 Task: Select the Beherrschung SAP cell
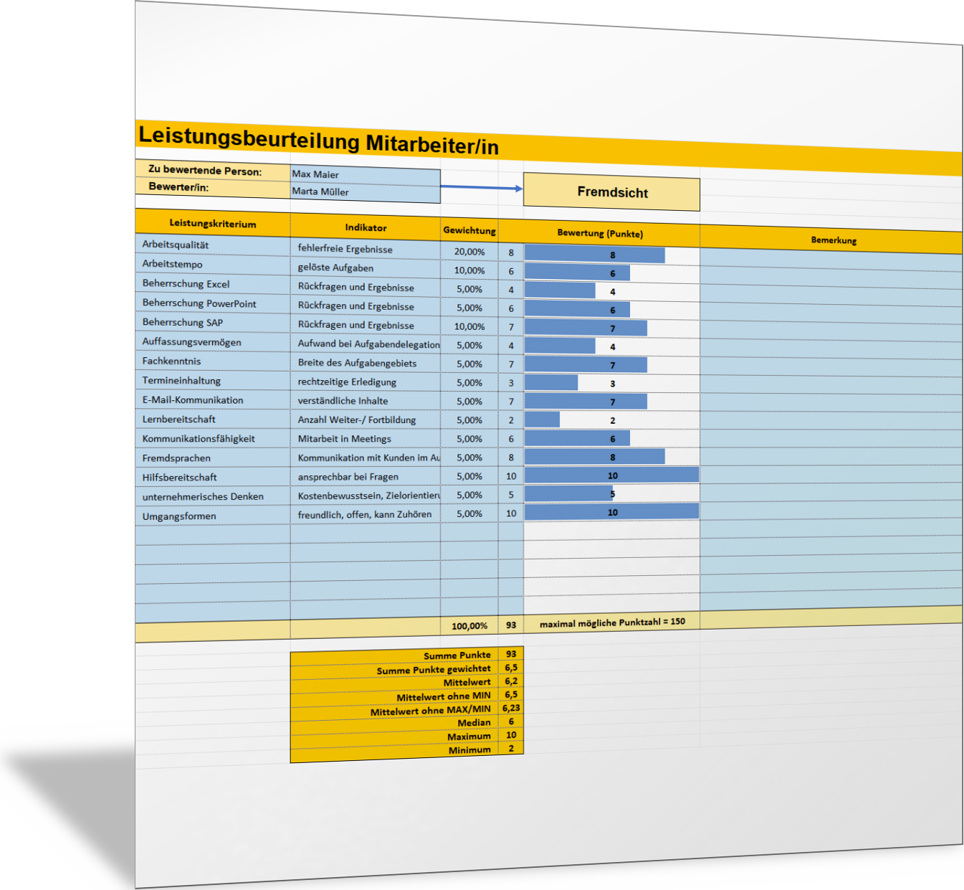[213, 323]
